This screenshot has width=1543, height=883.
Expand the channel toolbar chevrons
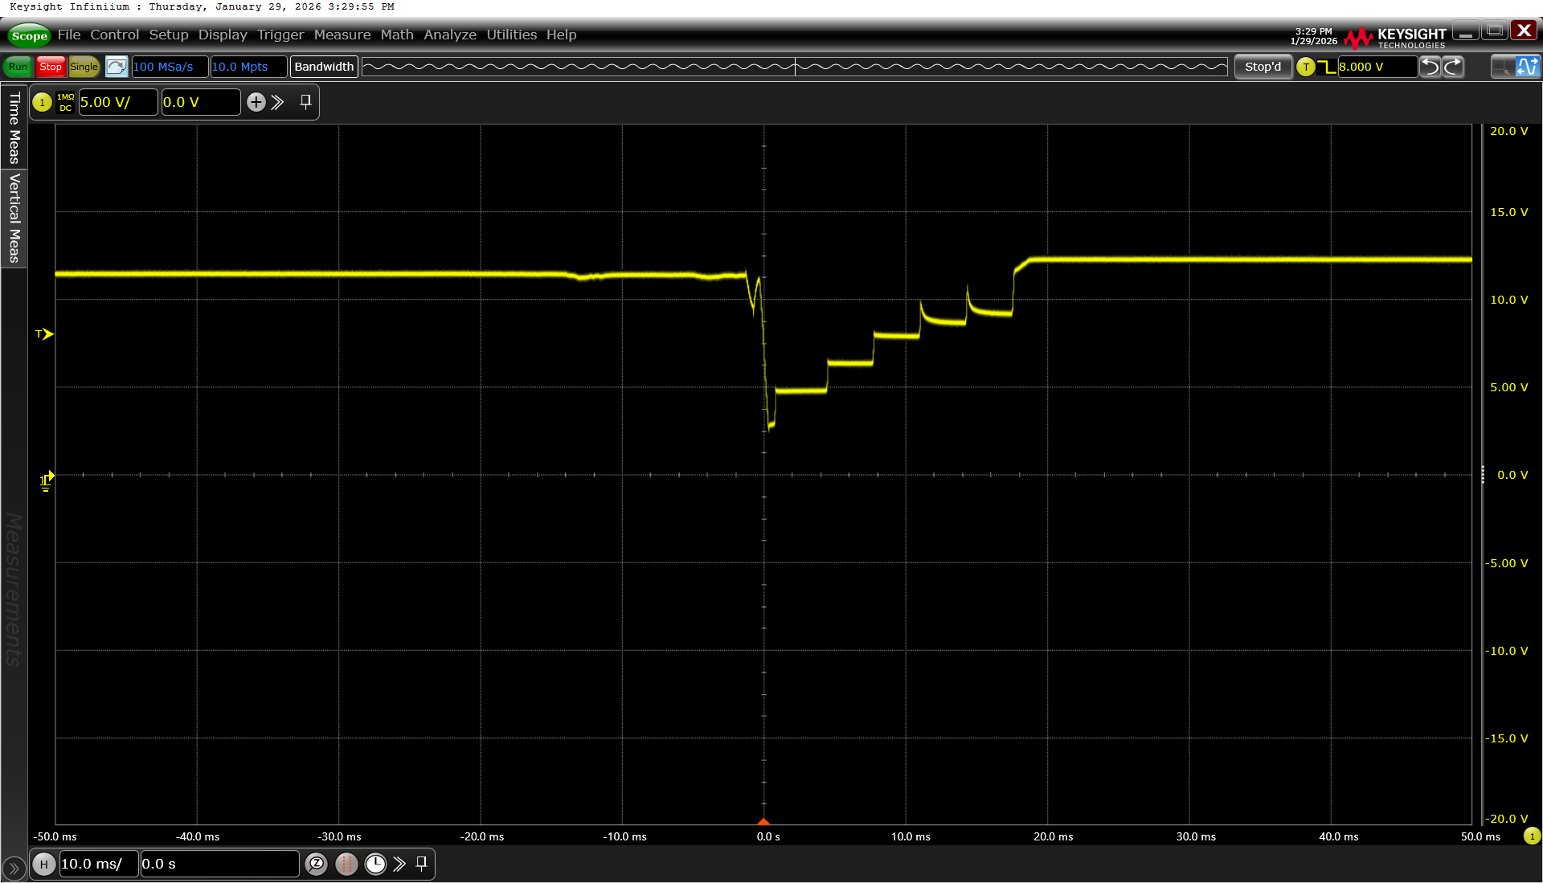(277, 102)
